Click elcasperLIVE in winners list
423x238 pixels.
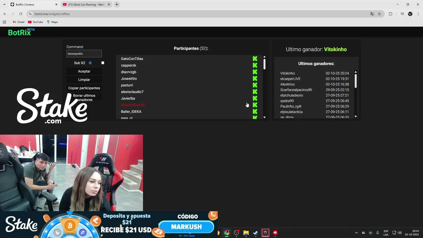point(290,79)
